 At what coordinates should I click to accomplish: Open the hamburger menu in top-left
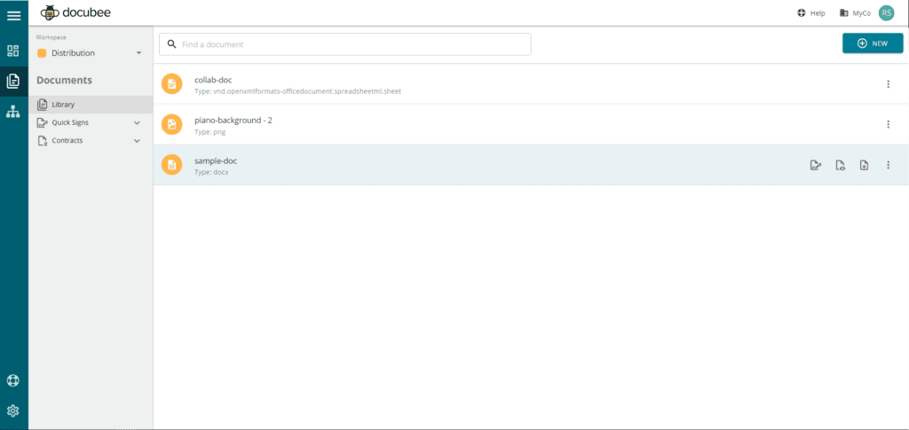(14, 15)
